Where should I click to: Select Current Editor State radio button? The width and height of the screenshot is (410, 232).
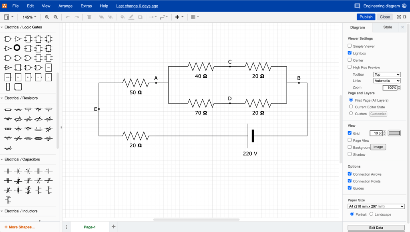click(351, 106)
